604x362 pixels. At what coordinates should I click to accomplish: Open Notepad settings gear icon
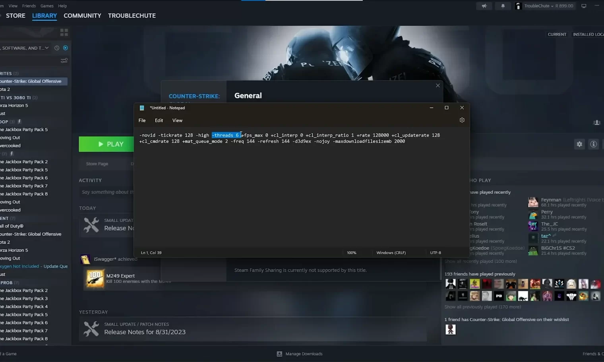click(x=462, y=120)
